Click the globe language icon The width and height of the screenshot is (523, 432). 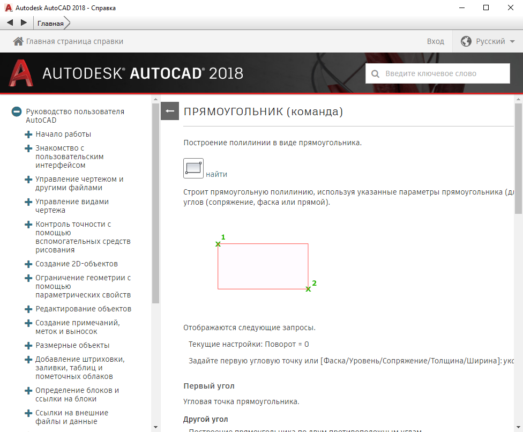[466, 41]
